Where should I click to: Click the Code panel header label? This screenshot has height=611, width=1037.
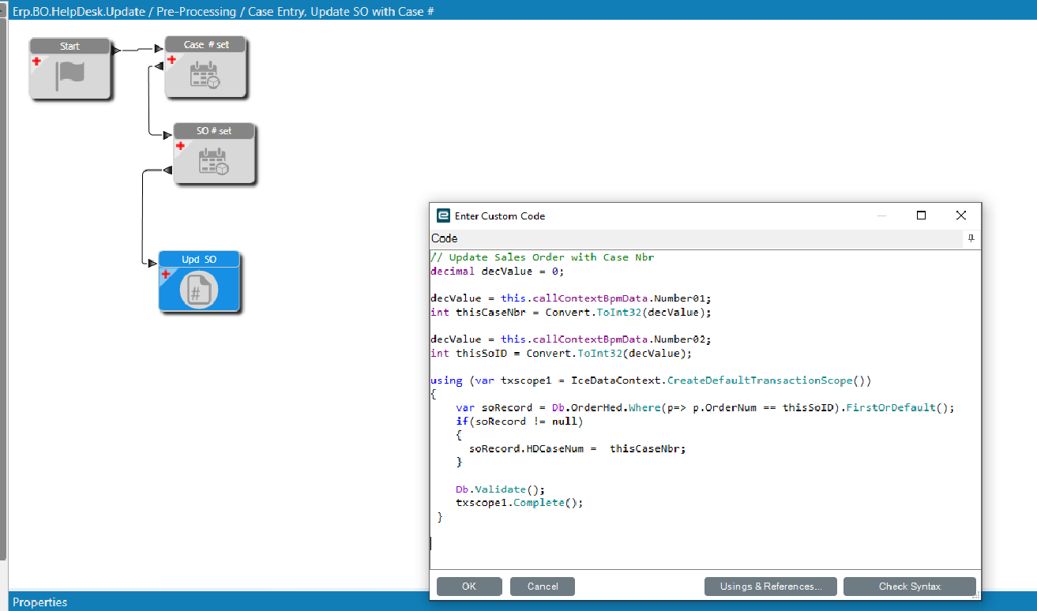pyautogui.click(x=445, y=238)
